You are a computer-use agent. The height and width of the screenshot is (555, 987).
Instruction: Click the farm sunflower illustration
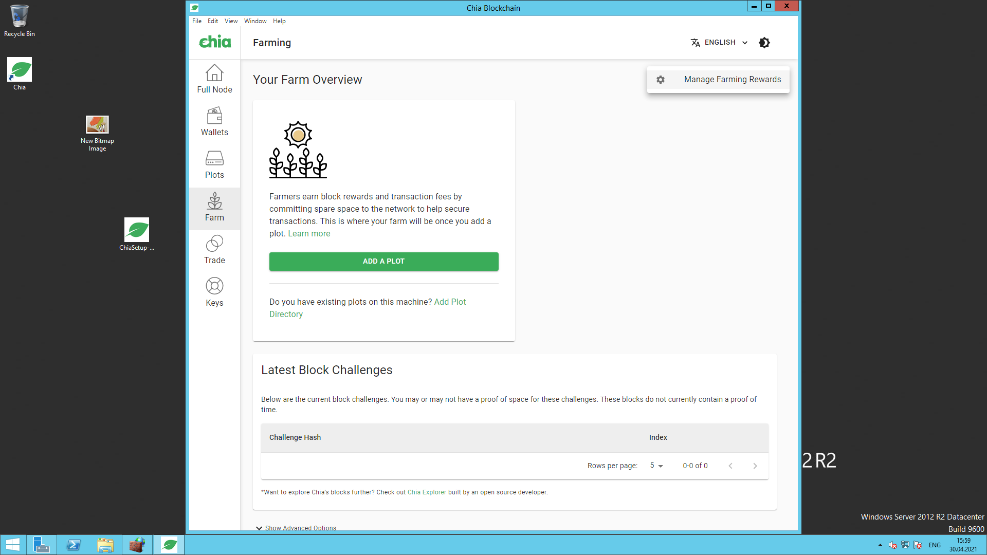[x=298, y=150]
